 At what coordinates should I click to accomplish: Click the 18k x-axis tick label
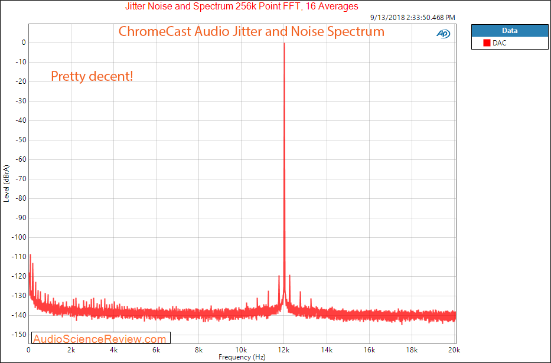pyautogui.click(x=412, y=350)
